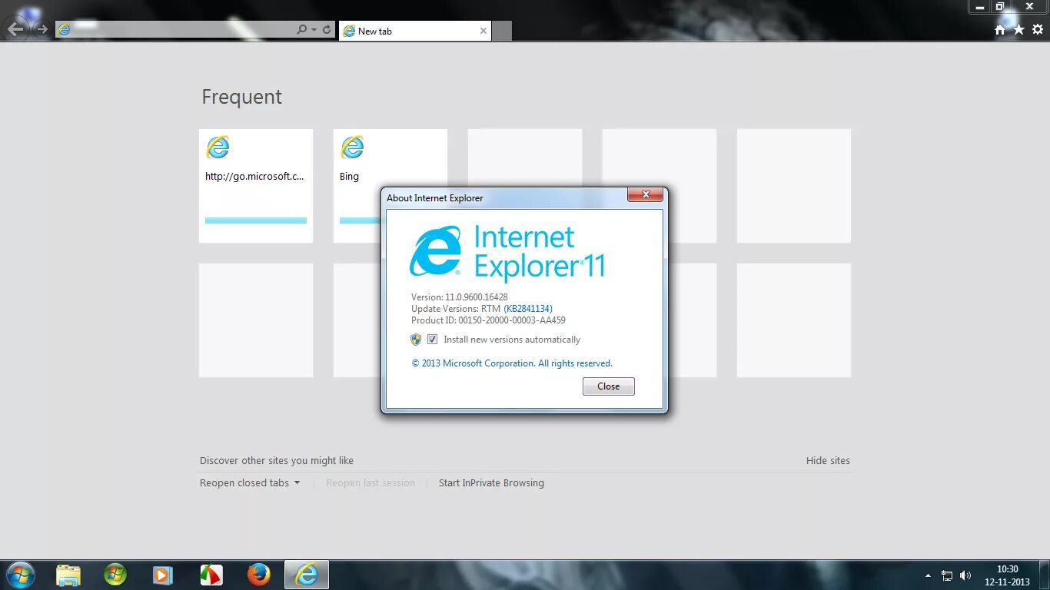Viewport: 1050px width, 590px height.
Task: Click Reopen last session
Action: coord(370,483)
